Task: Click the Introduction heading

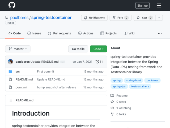Action: [31, 113]
